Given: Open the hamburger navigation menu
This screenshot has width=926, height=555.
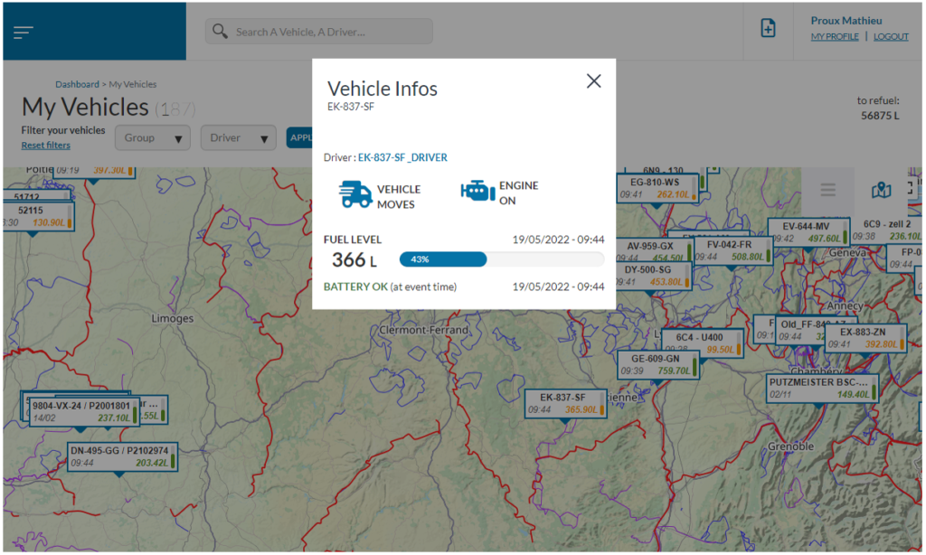Looking at the screenshot, I should 24,32.
